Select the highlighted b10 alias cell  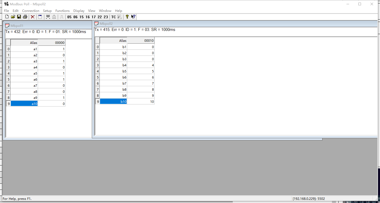pyautogui.click(x=113, y=101)
